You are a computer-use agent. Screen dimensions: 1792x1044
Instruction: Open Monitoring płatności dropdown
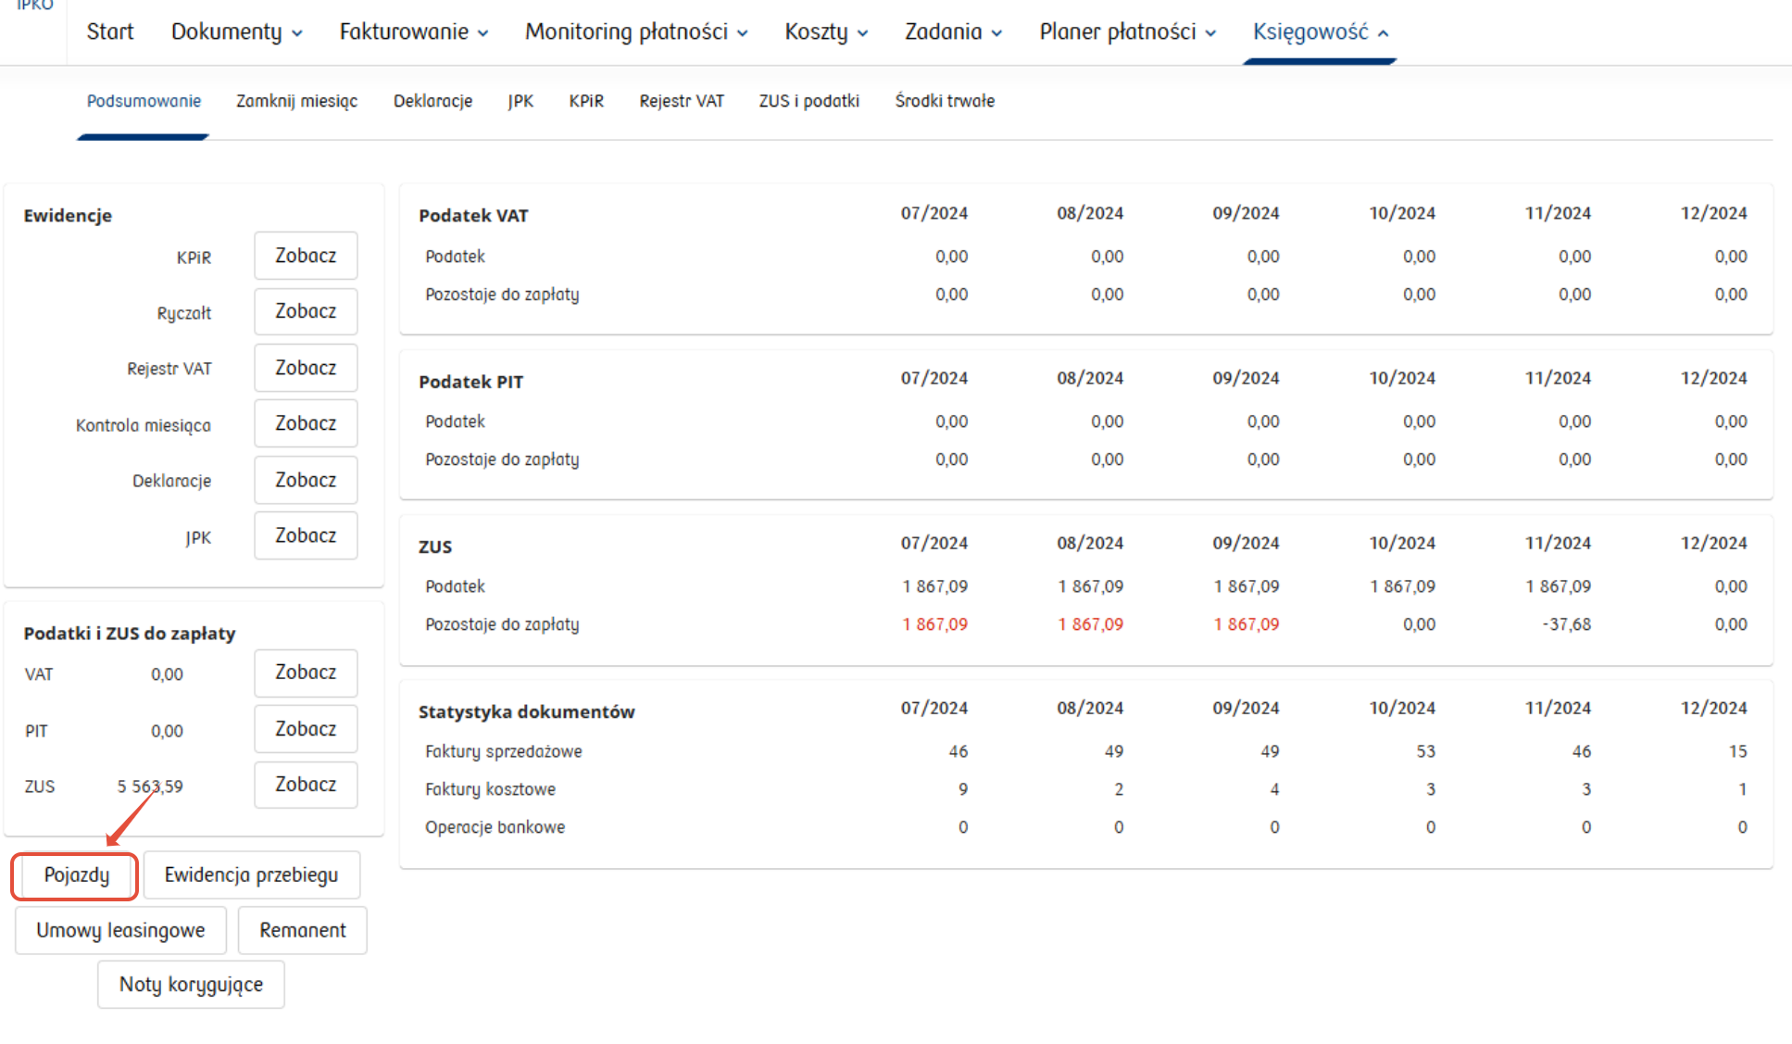(x=635, y=31)
